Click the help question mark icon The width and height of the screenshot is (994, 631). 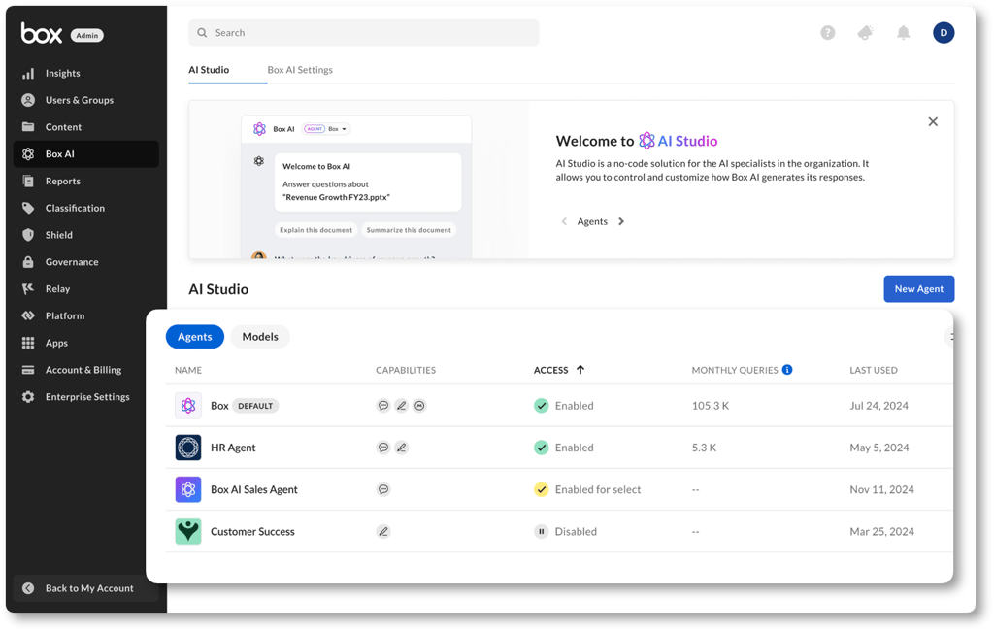click(x=827, y=32)
